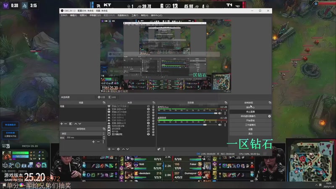Open the 文件(F) menu in OBS

pos(64,16)
